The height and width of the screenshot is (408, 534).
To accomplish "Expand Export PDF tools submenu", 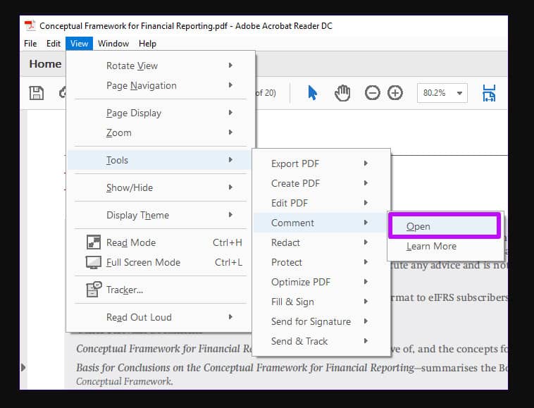I will tap(321, 163).
